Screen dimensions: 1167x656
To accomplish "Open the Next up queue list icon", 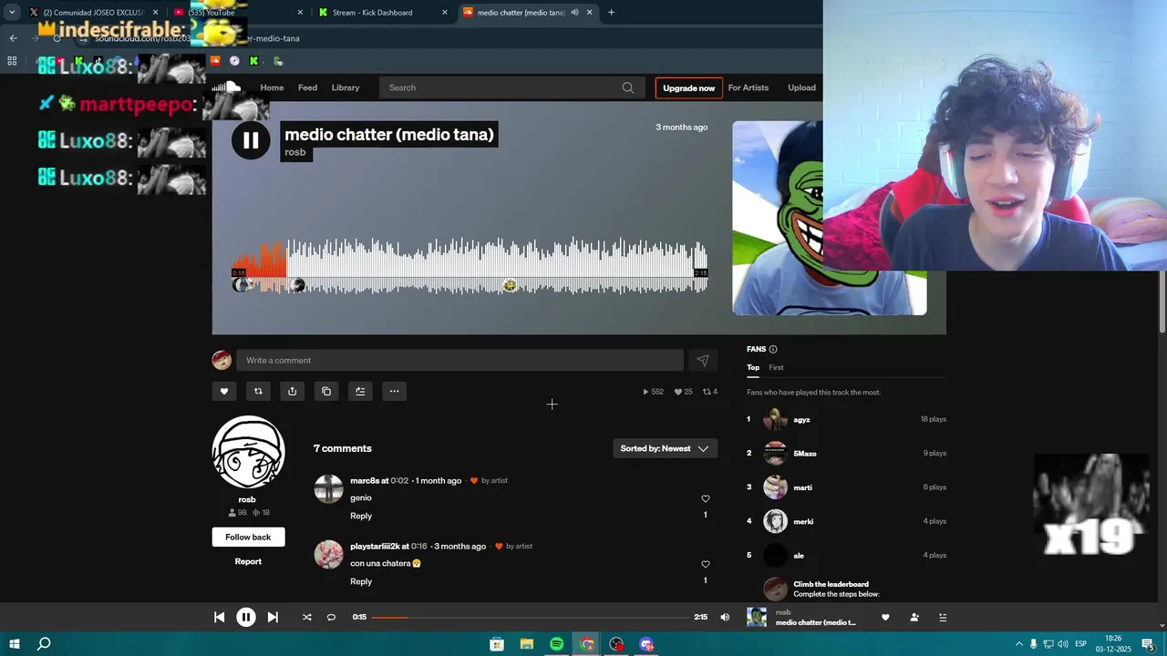I will click(x=943, y=617).
